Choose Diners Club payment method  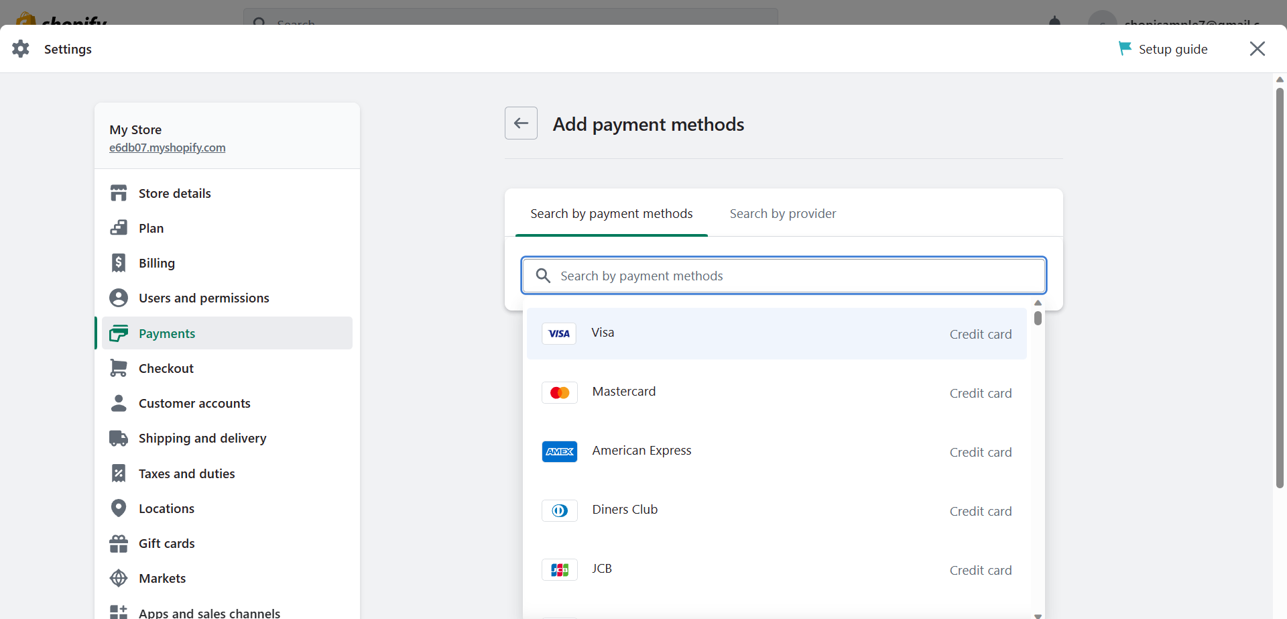click(777, 510)
